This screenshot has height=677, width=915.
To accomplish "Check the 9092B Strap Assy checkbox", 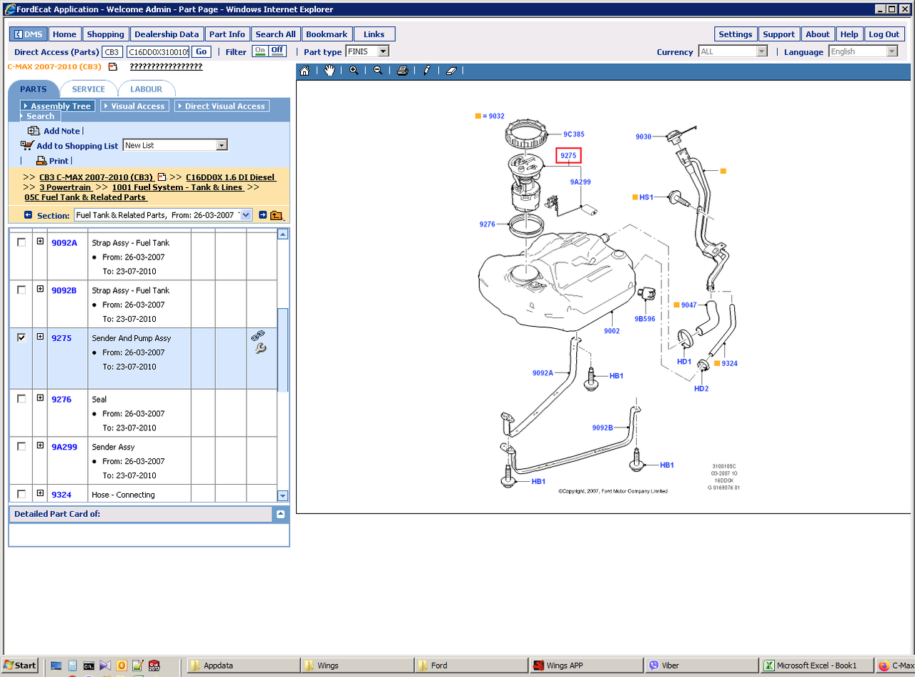I will pos(21,290).
